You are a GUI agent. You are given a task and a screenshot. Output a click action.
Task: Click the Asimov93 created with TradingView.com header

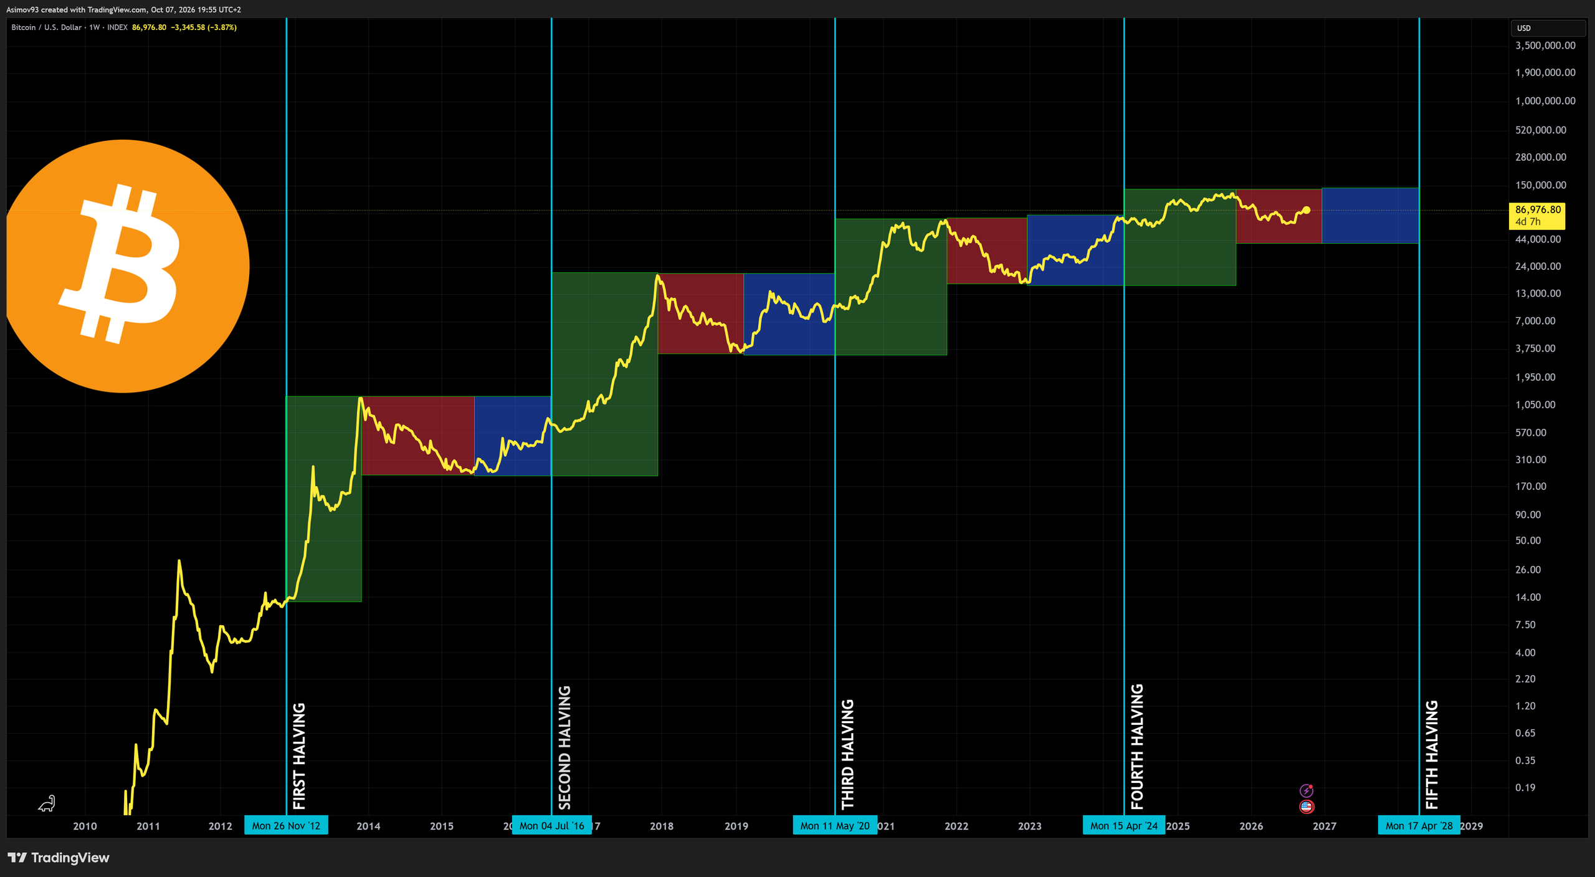point(123,9)
